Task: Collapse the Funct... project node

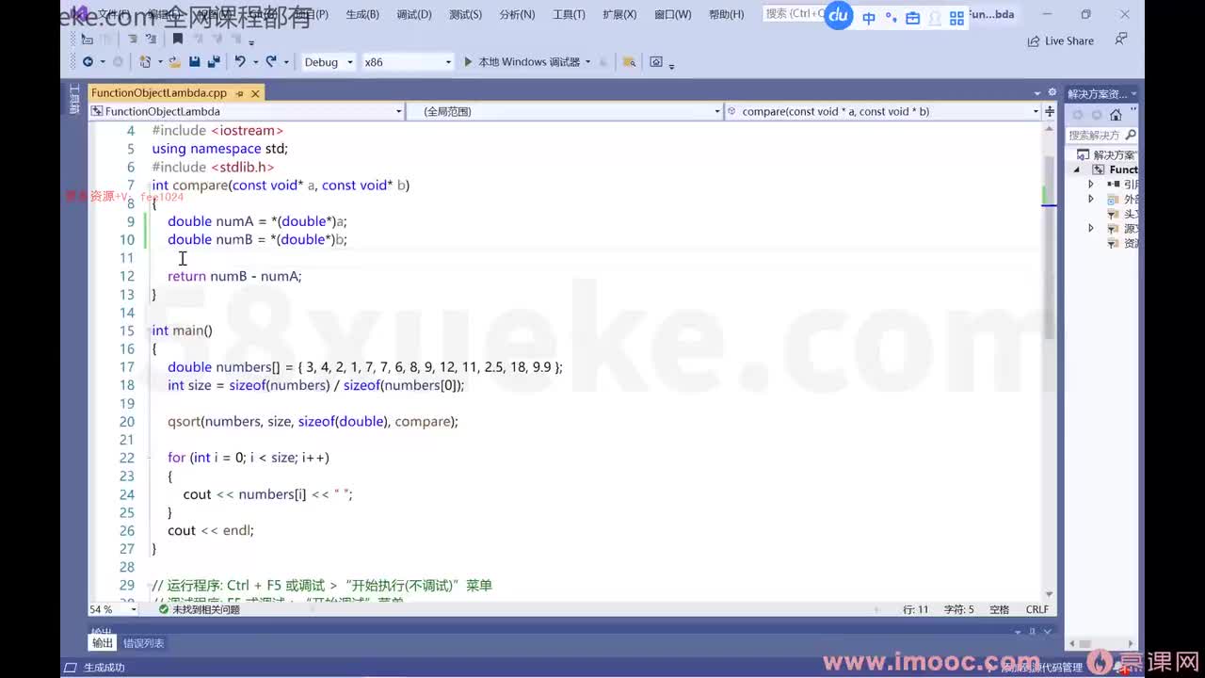Action: (x=1078, y=169)
